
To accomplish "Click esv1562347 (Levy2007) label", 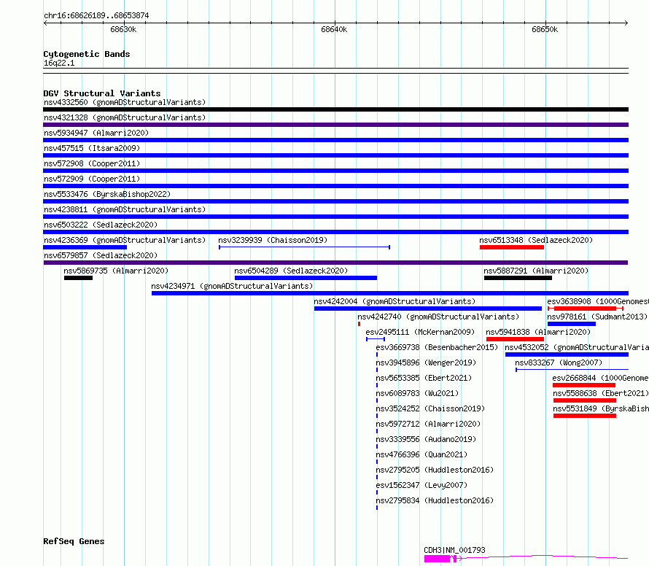I will click(421, 485).
